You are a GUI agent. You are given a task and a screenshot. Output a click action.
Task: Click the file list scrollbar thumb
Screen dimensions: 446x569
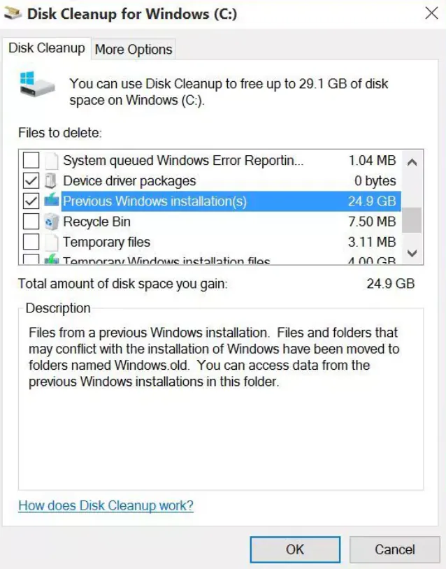tap(412, 219)
